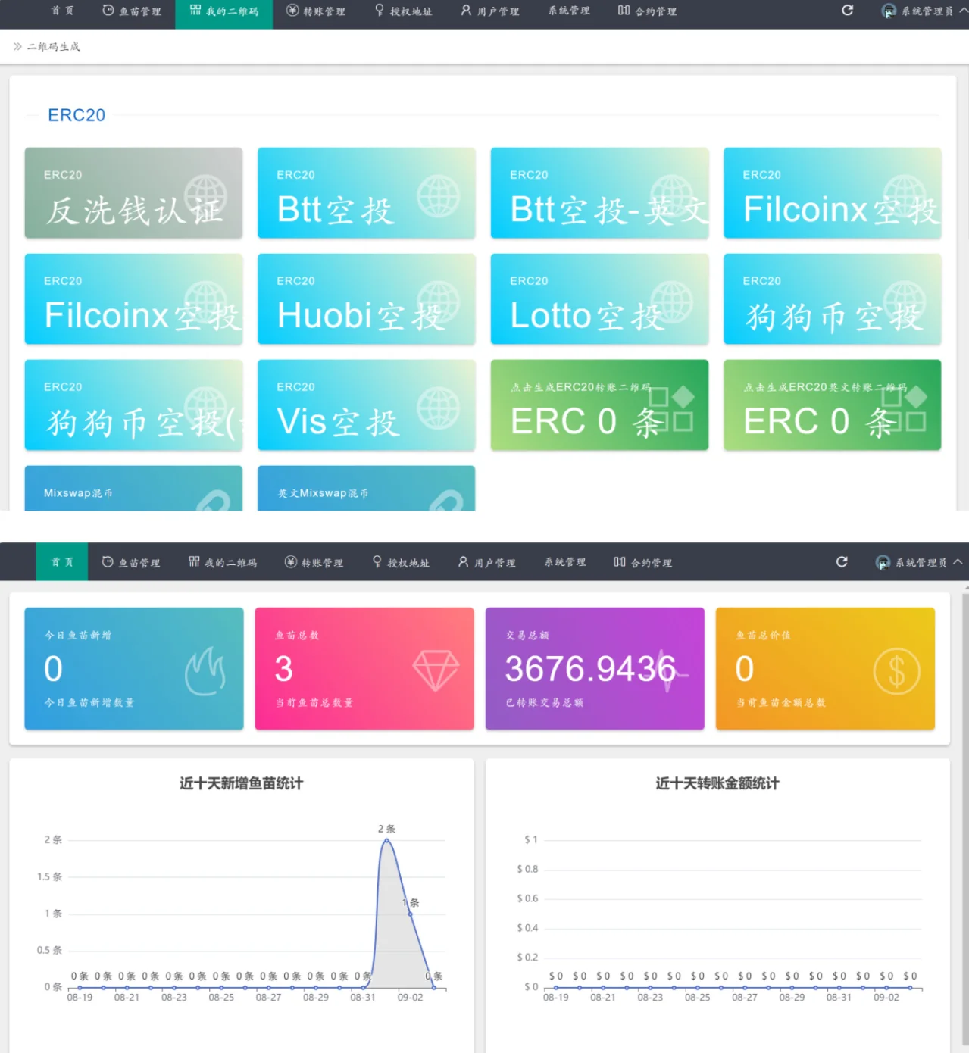The height and width of the screenshot is (1053, 969).
Task: Click the diamond icon on 鱼苗总数 card
Action: (436, 670)
